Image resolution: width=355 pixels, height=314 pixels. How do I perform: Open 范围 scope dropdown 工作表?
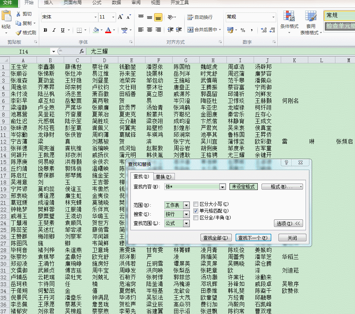186,205
